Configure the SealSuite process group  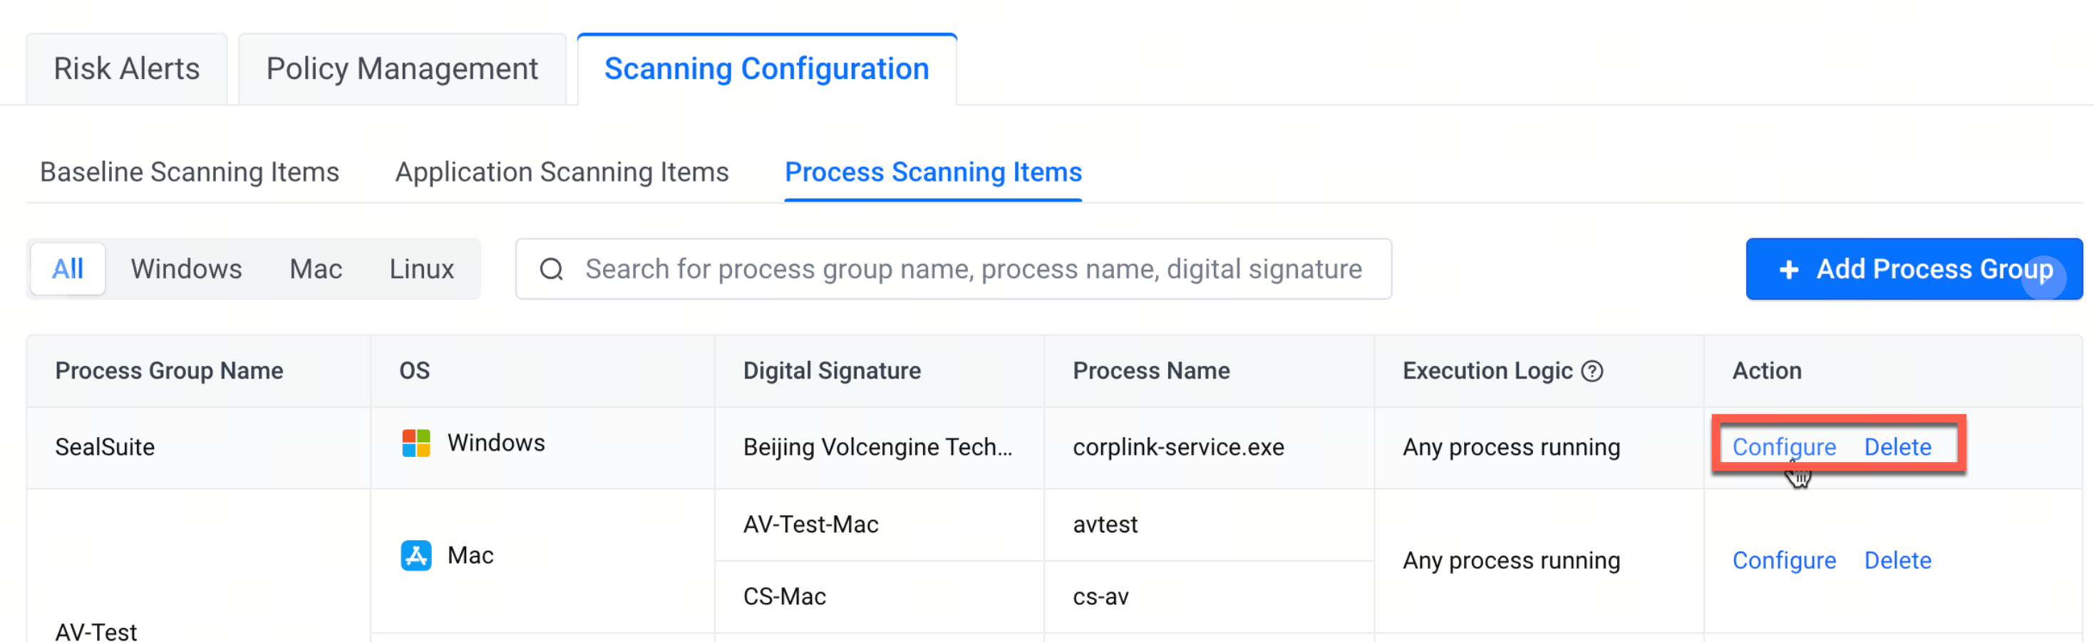pos(1783,447)
